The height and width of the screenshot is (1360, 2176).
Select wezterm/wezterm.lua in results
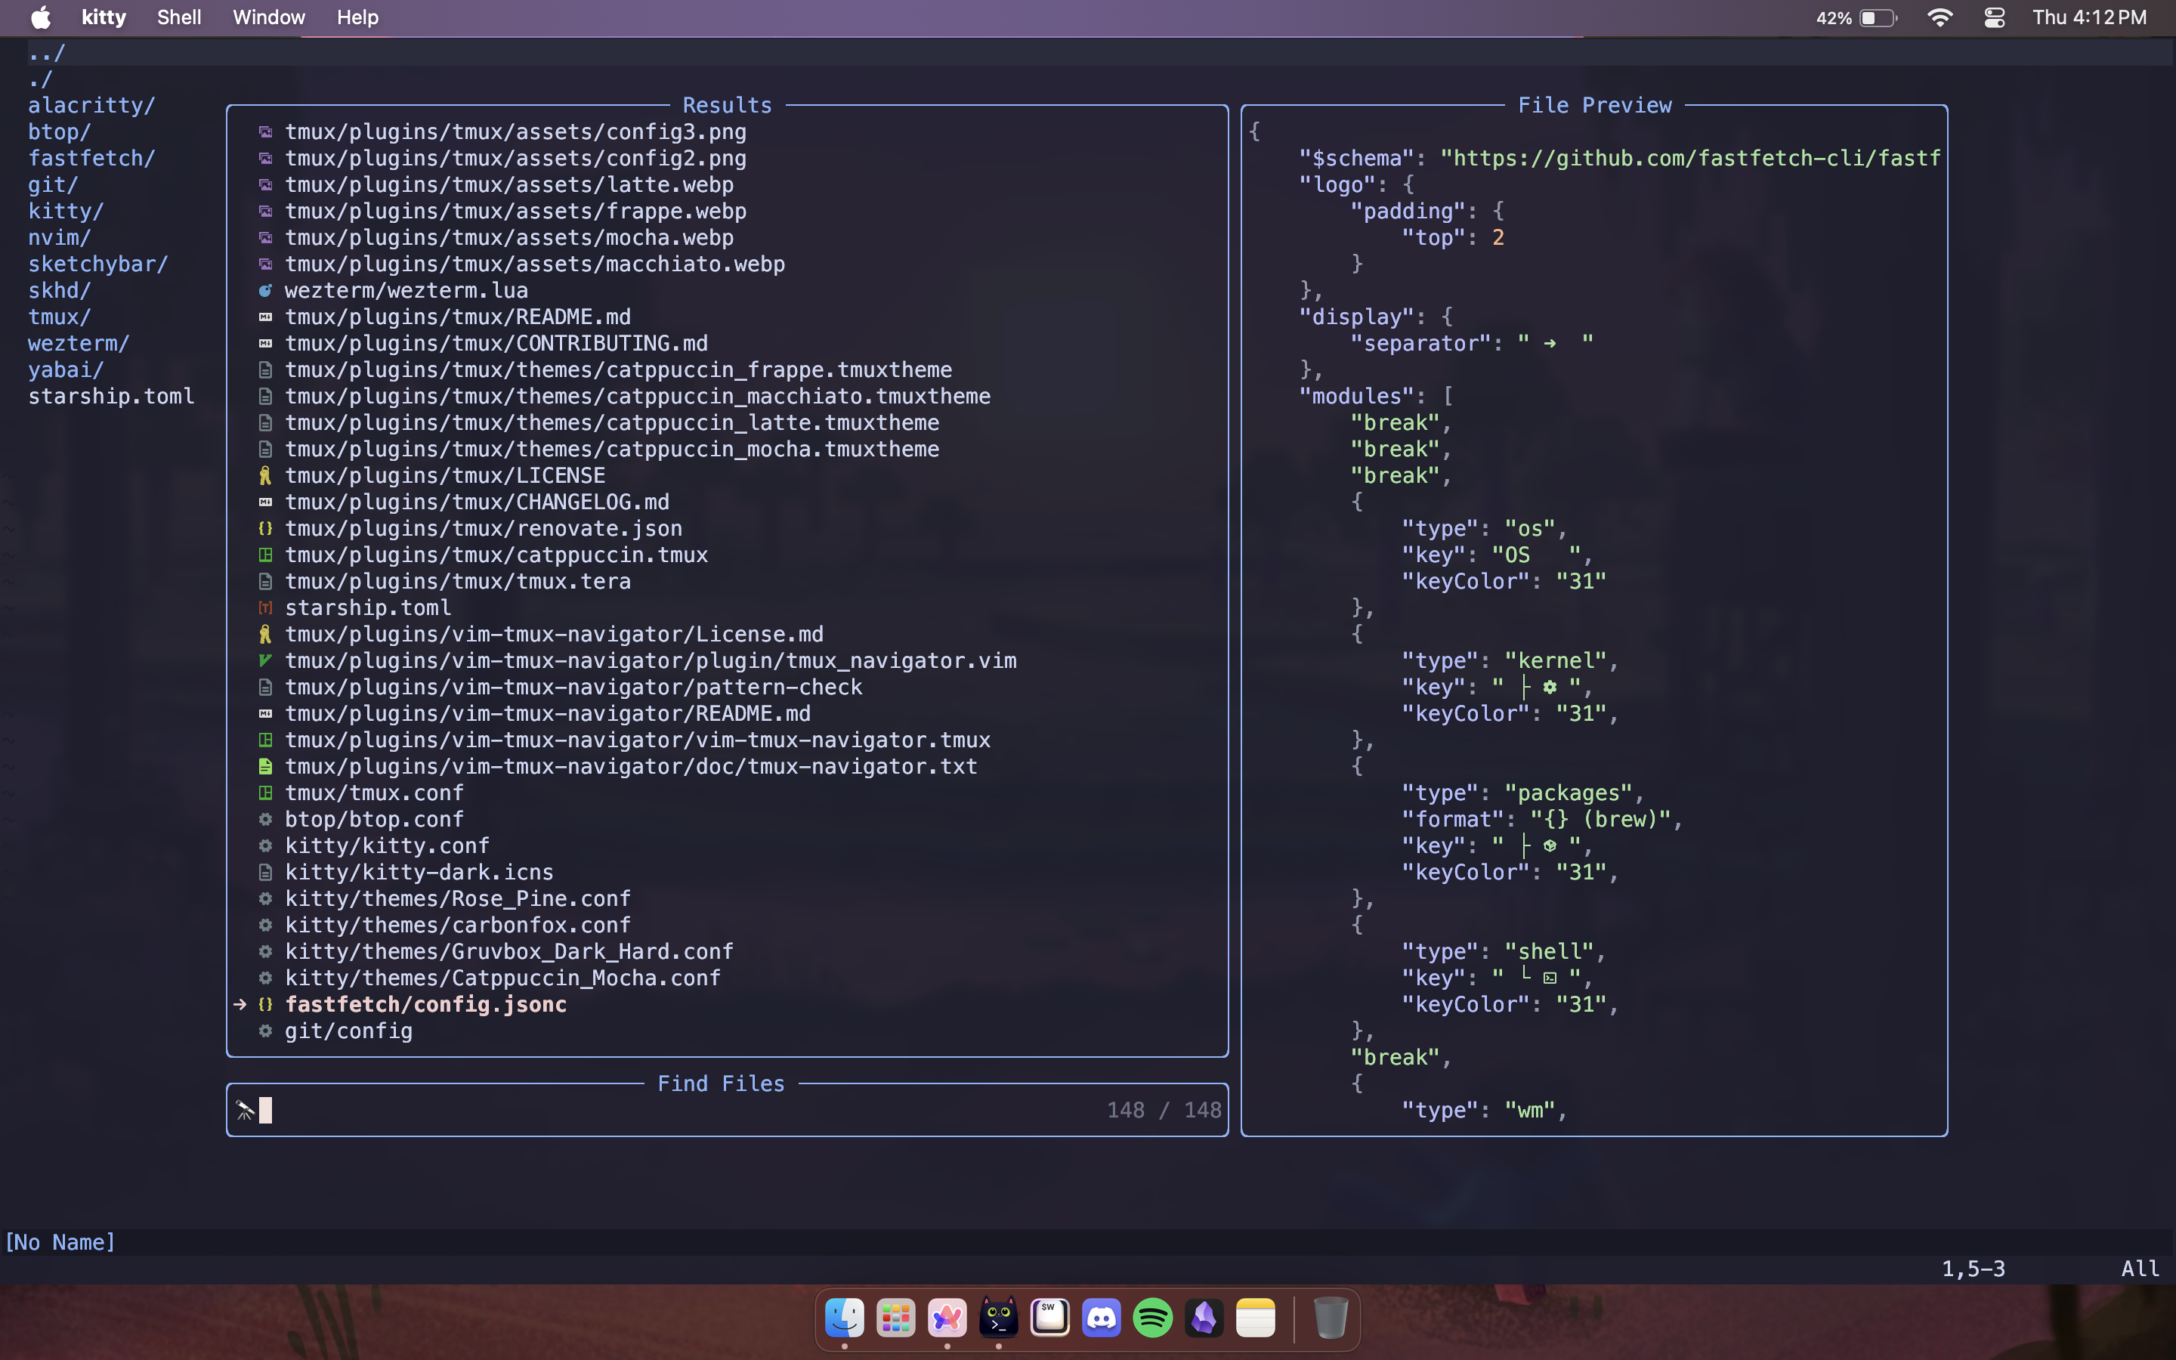pyautogui.click(x=406, y=291)
